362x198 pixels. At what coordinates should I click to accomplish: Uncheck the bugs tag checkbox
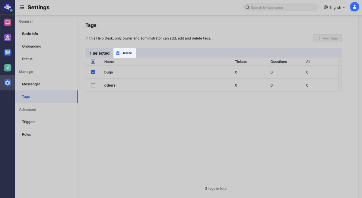click(93, 72)
